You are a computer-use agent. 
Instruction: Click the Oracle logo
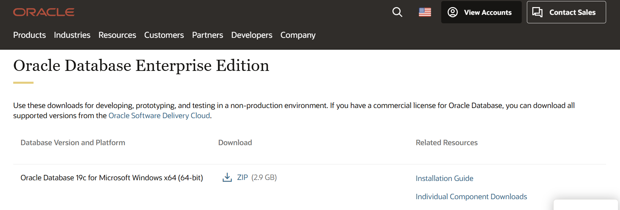(x=44, y=12)
